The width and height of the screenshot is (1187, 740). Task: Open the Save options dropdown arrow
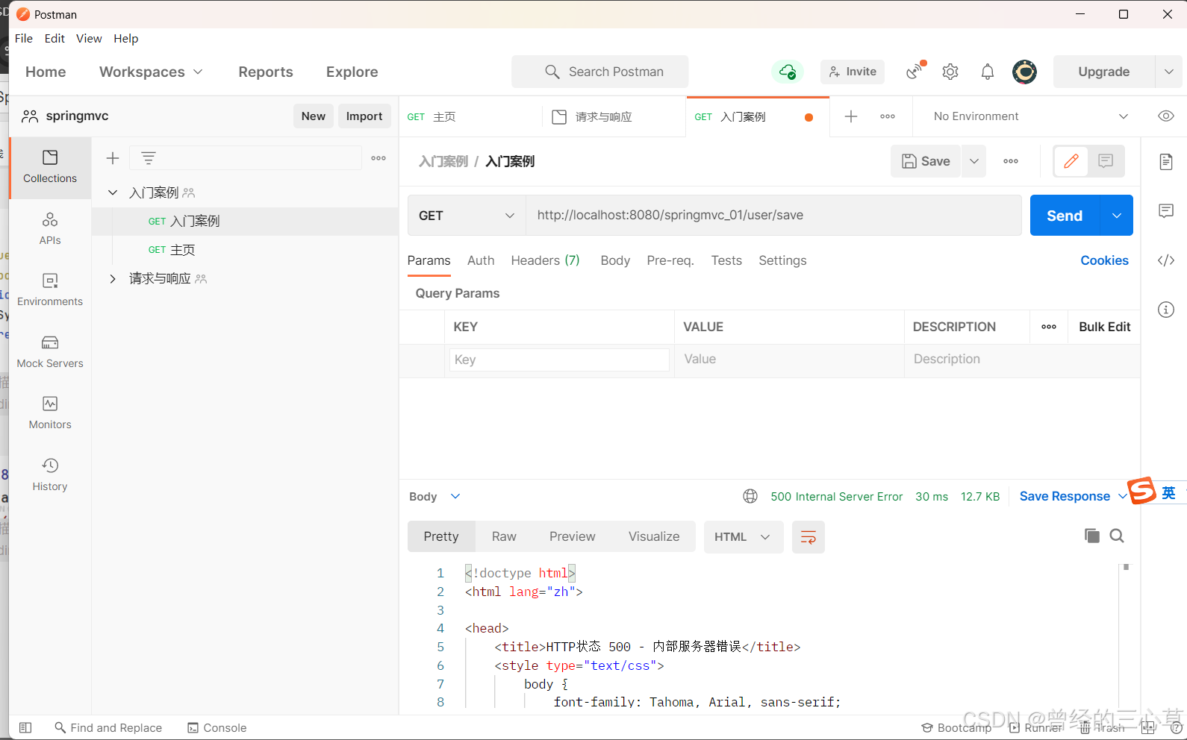point(973,161)
